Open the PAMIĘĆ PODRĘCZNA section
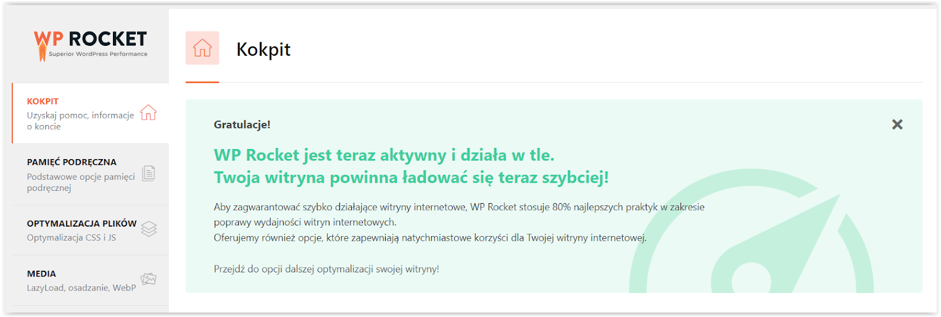The width and height of the screenshot is (941, 317). pyautogui.click(x=91, y=174)
